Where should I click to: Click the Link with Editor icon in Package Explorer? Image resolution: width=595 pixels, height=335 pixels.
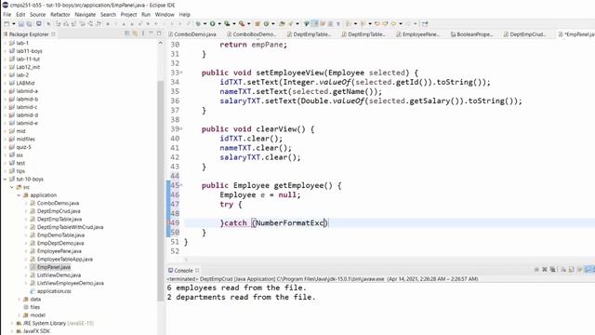[x=135, y=33]
